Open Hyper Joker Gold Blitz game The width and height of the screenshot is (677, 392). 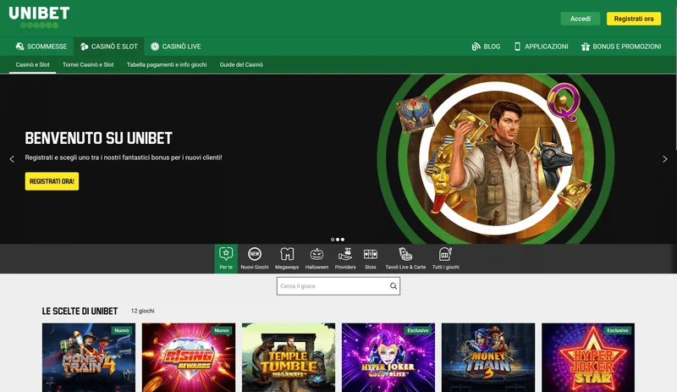388,357
